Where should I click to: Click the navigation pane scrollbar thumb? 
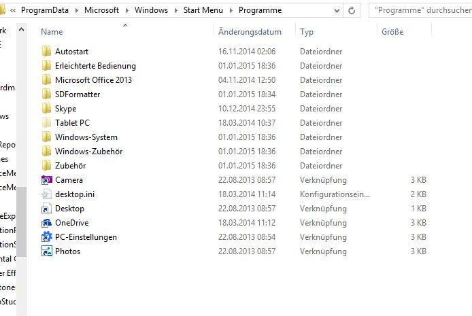[x=21, y=222]
